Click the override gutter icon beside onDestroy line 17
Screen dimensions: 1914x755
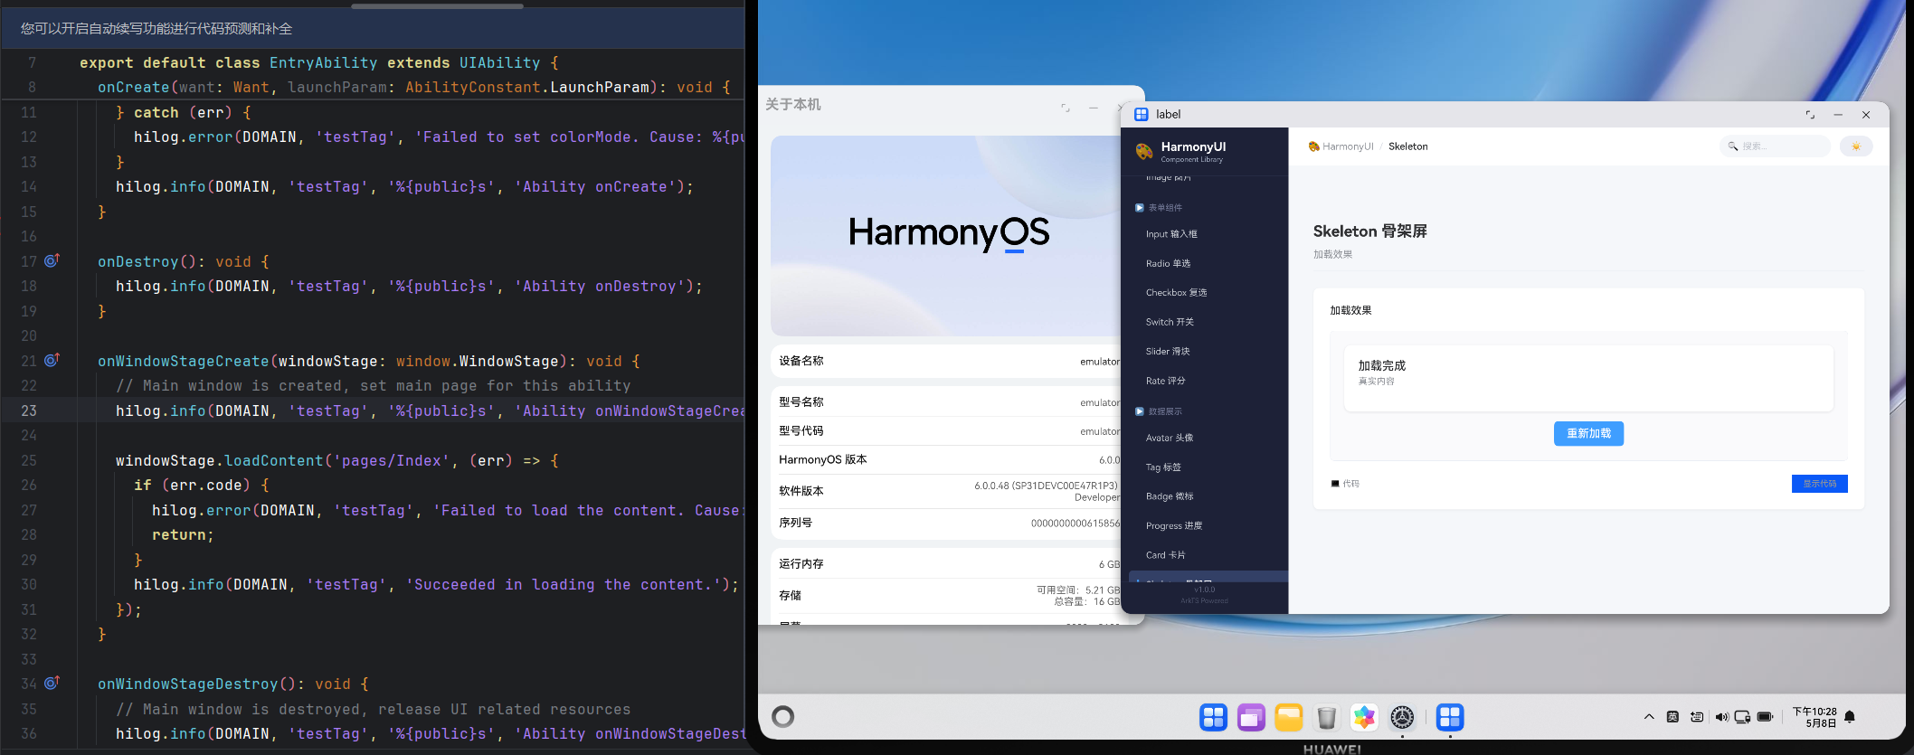[x=52, y=260]
